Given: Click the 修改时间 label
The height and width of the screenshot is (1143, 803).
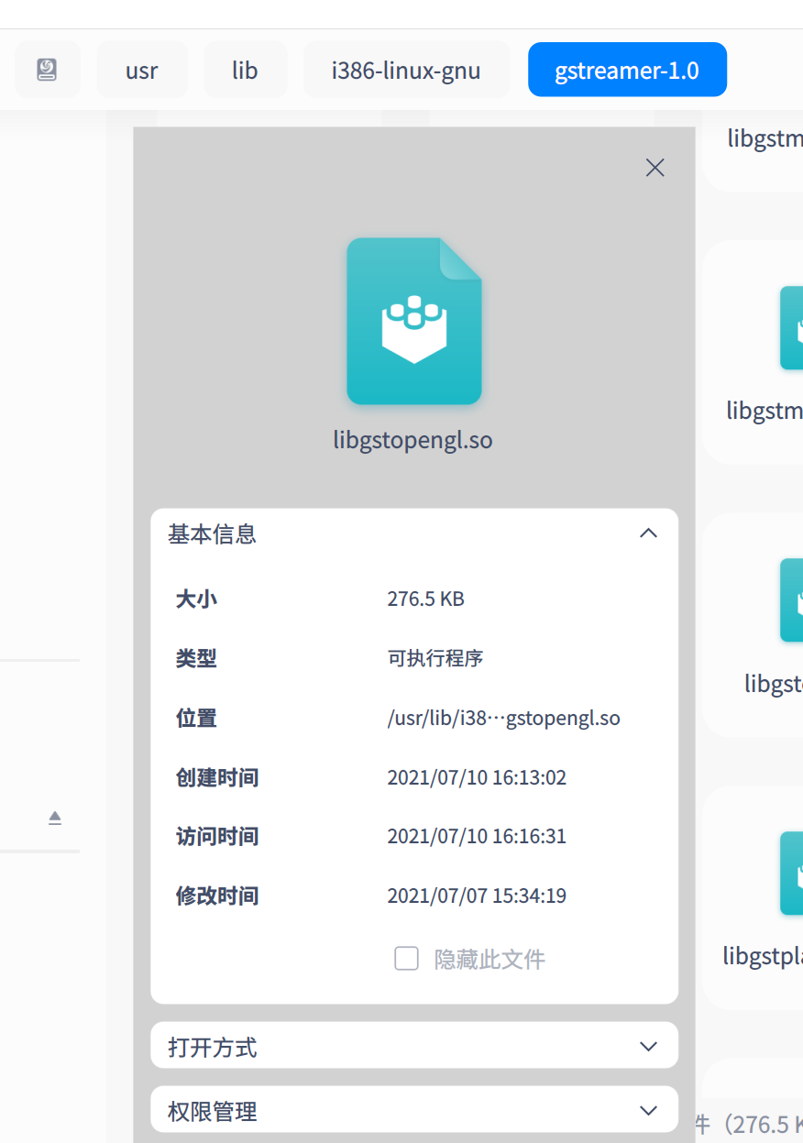Looking at the screenshot, I should (x=217, y=896).
